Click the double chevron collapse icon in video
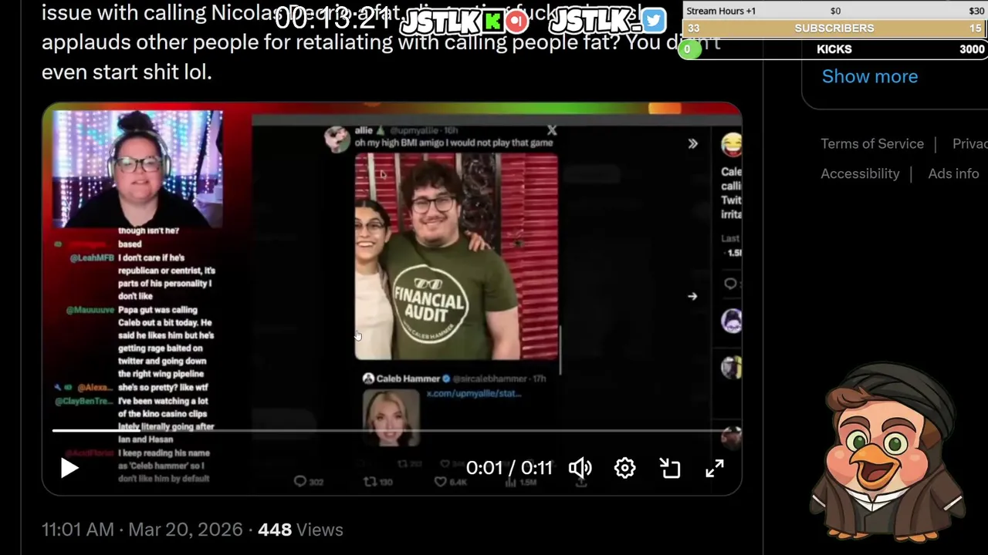This screenshot has height=555, width=988. (692, 143)
